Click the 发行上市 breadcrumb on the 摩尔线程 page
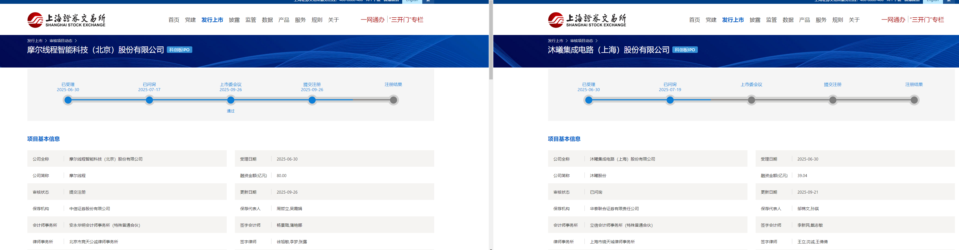 pos(35,41)
